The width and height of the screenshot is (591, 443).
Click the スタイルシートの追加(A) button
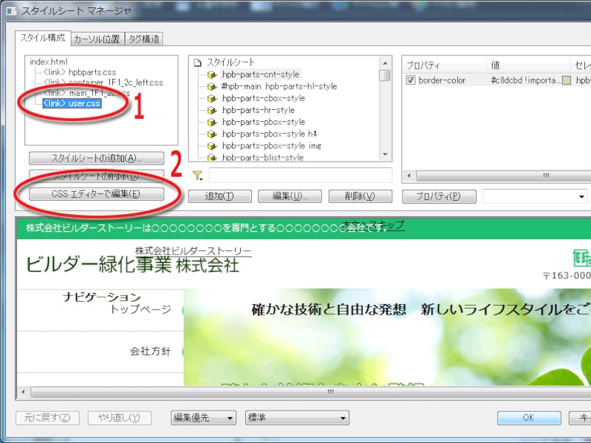[x=97, y=158]
